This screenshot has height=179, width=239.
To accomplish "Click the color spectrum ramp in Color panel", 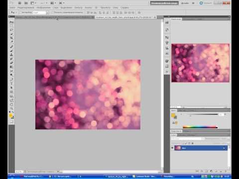I will click(200, 127).
